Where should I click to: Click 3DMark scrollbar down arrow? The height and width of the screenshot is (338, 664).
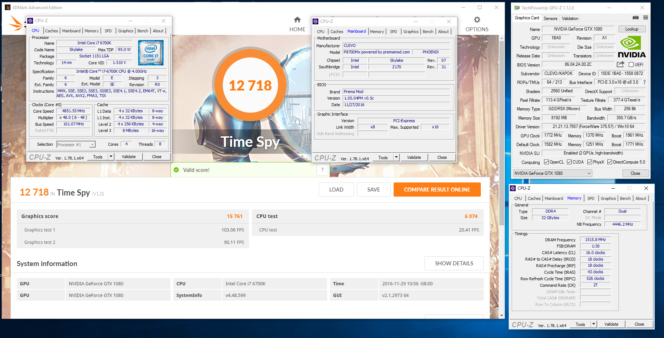(x=502, y=315)
